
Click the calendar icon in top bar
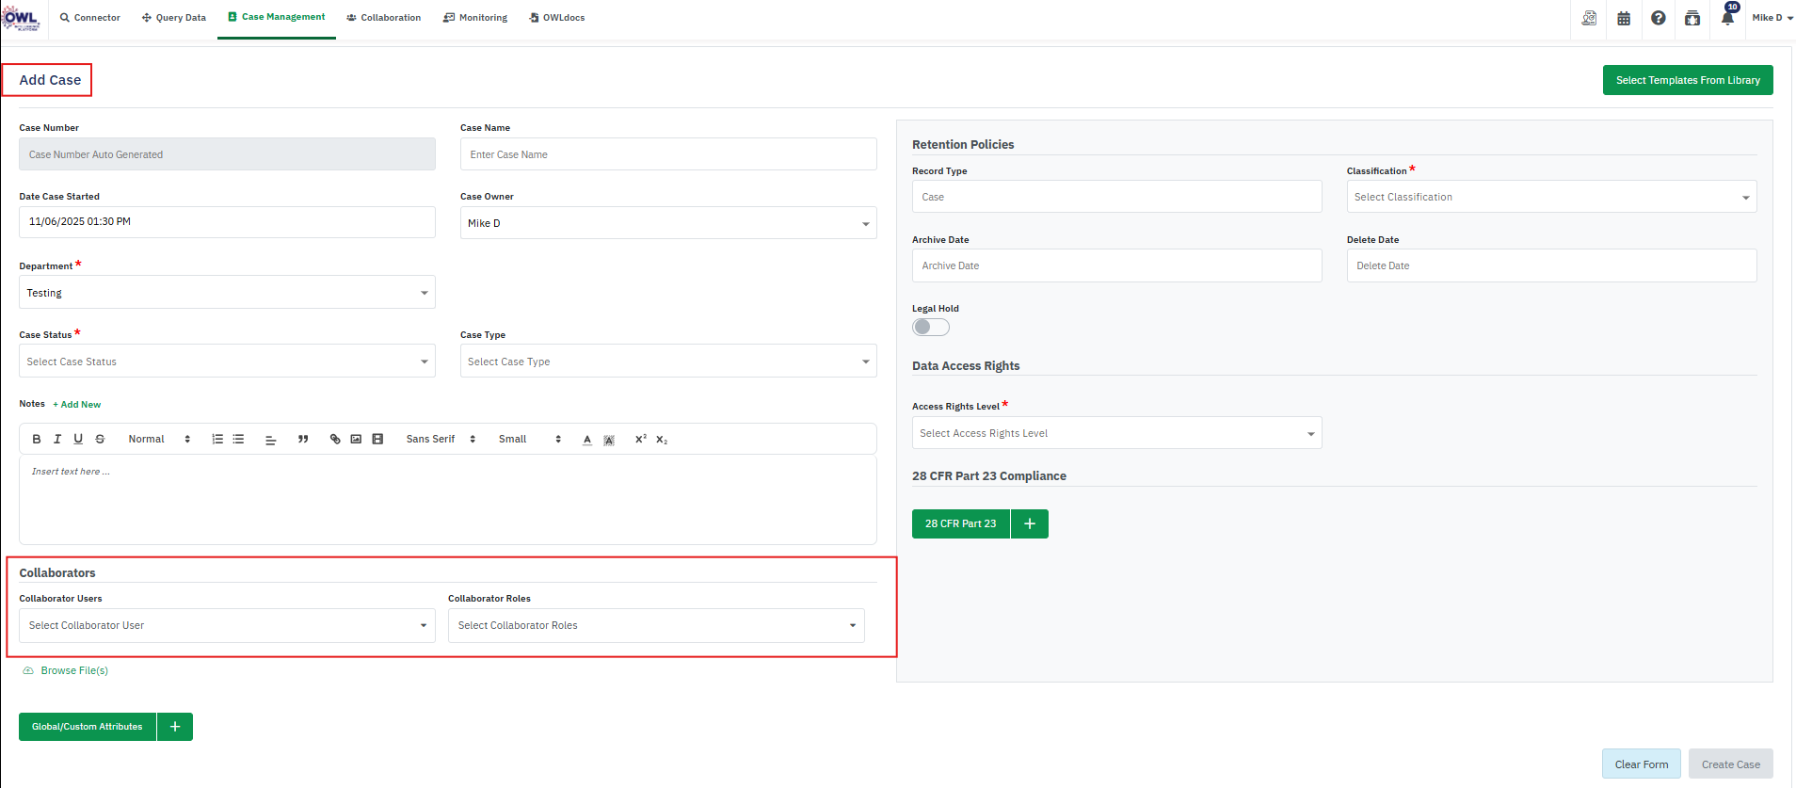[x=1624, y=19]
